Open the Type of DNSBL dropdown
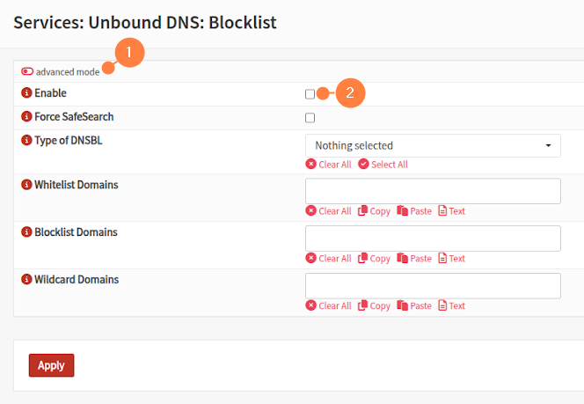Viewport: 584px width, 404px height. (433, 145)
